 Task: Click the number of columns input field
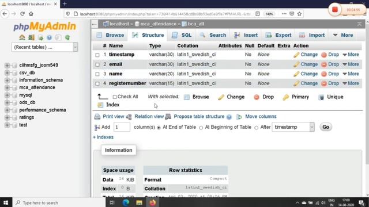tap(122, 127)
